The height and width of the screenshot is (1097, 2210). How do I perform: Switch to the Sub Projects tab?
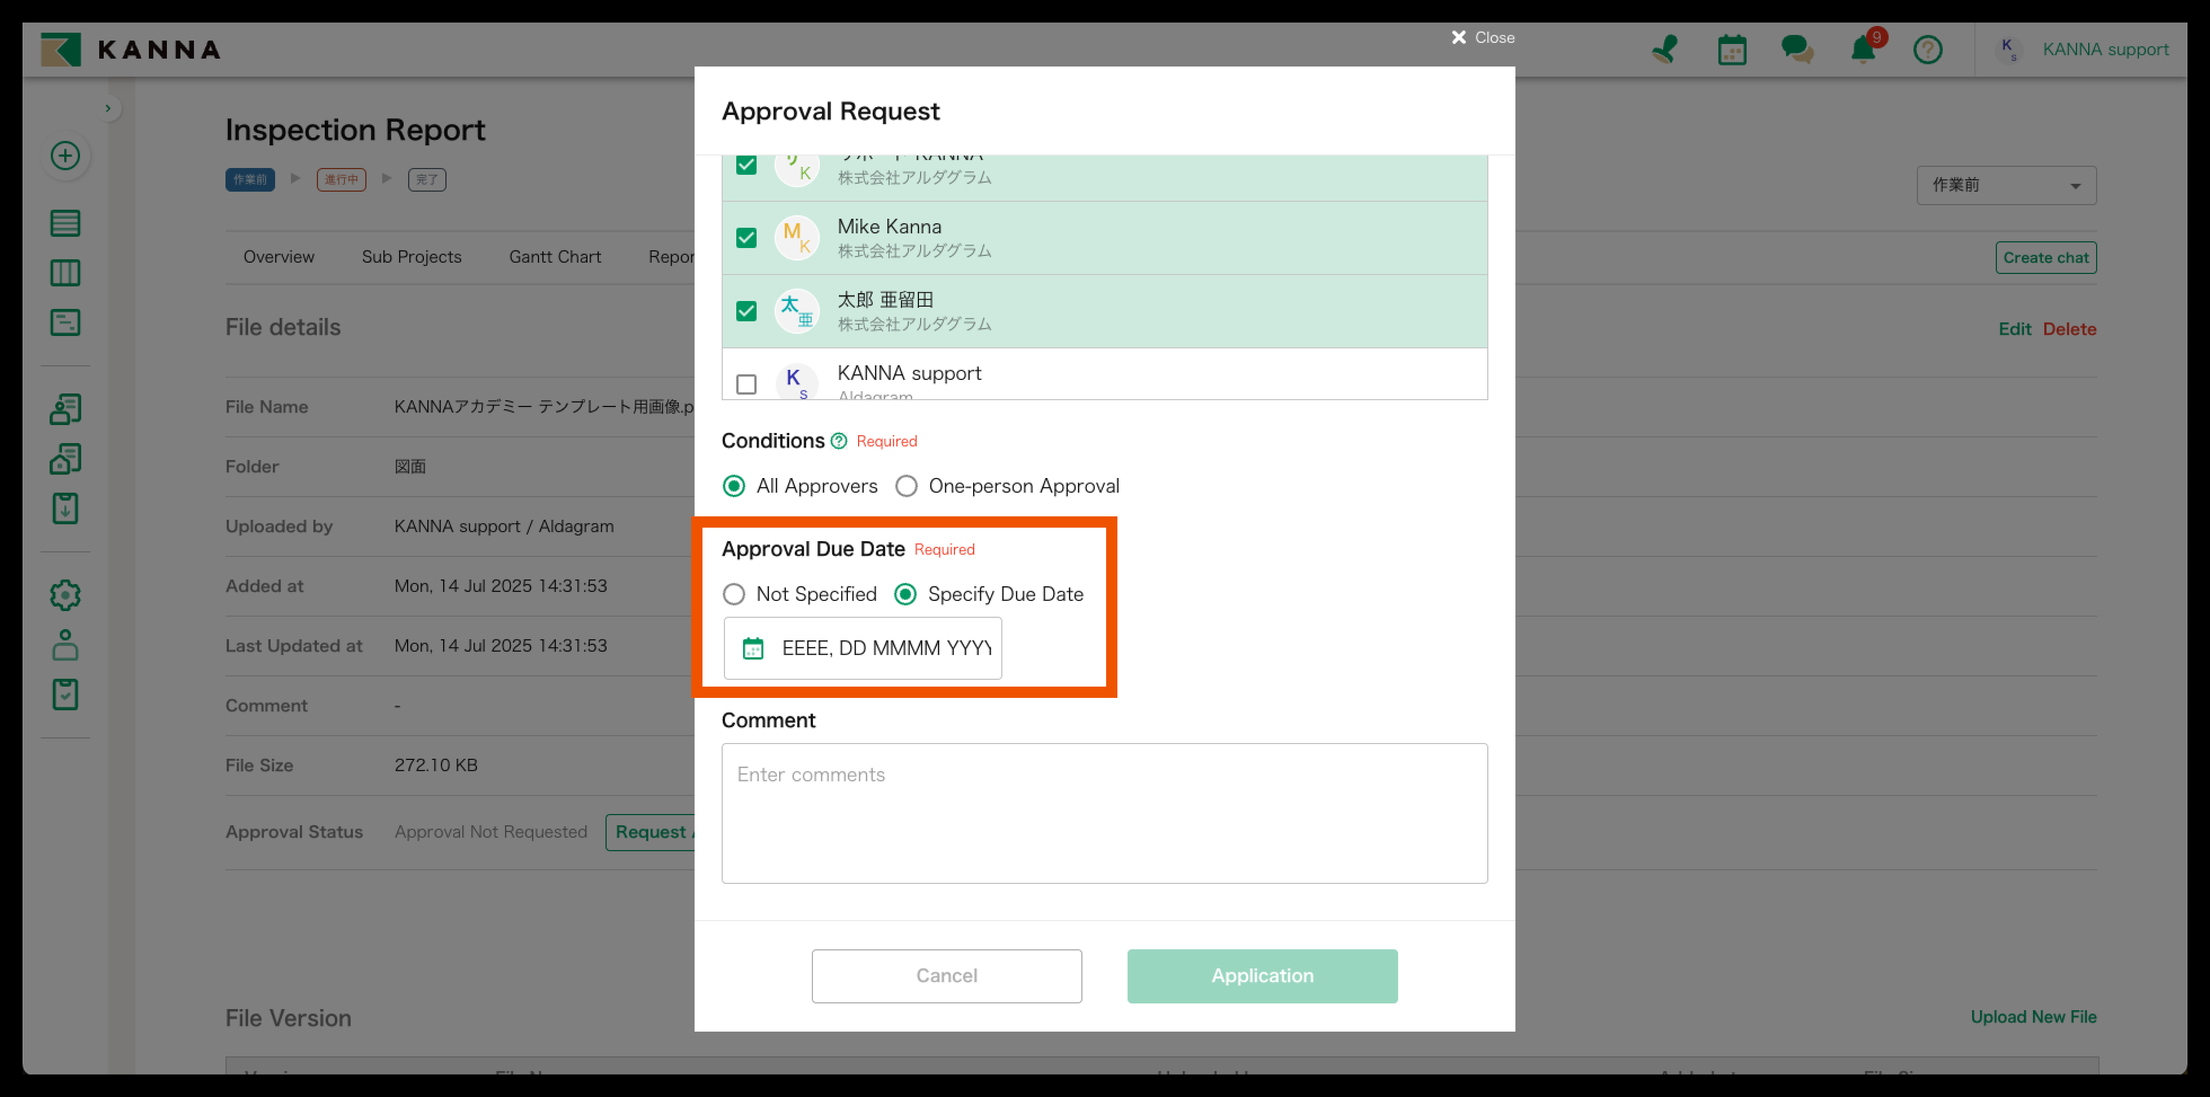411,256
